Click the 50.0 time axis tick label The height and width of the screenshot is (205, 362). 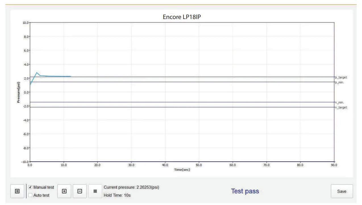[199, 165]
